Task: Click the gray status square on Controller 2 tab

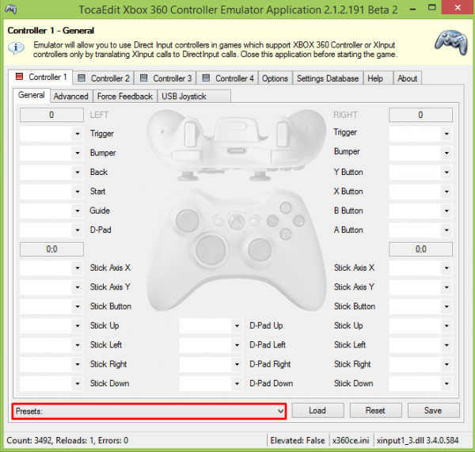Action: point(82,78)
